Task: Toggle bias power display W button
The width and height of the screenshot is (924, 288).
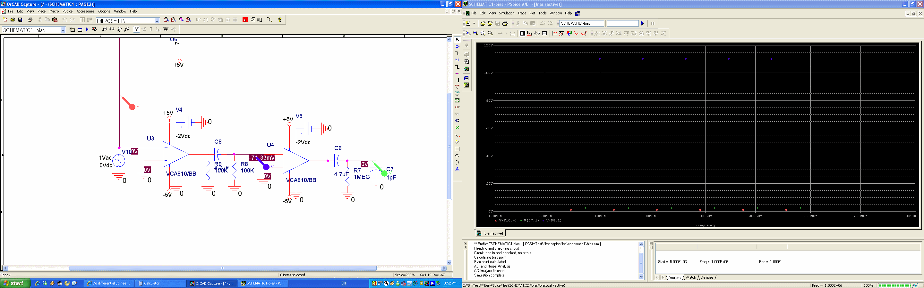Action: (x=166, y=29)
